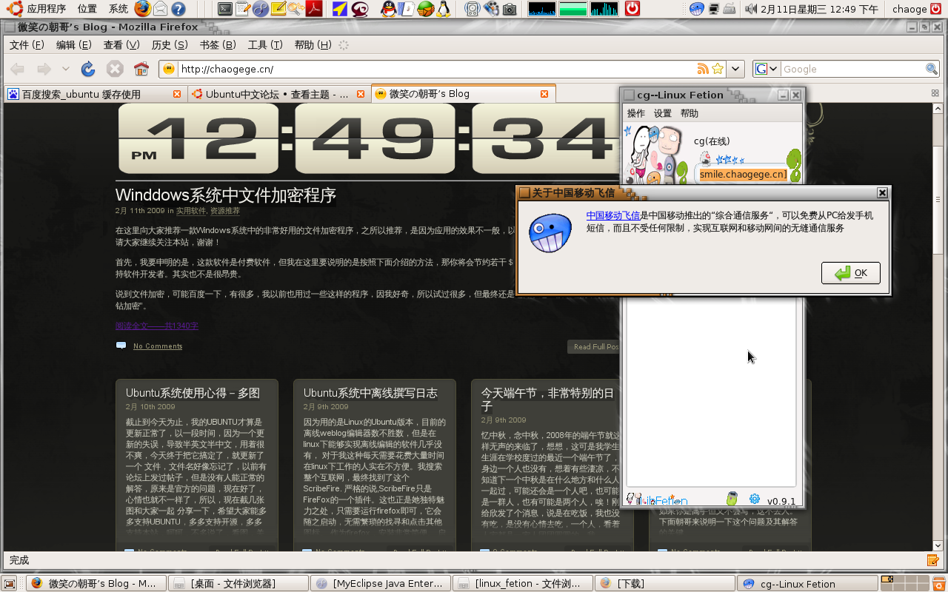The height and width of the screenshot is (592, 948).
Task: Click the Fetion tray icon in top panel
Action: click(x=696, y=9)
